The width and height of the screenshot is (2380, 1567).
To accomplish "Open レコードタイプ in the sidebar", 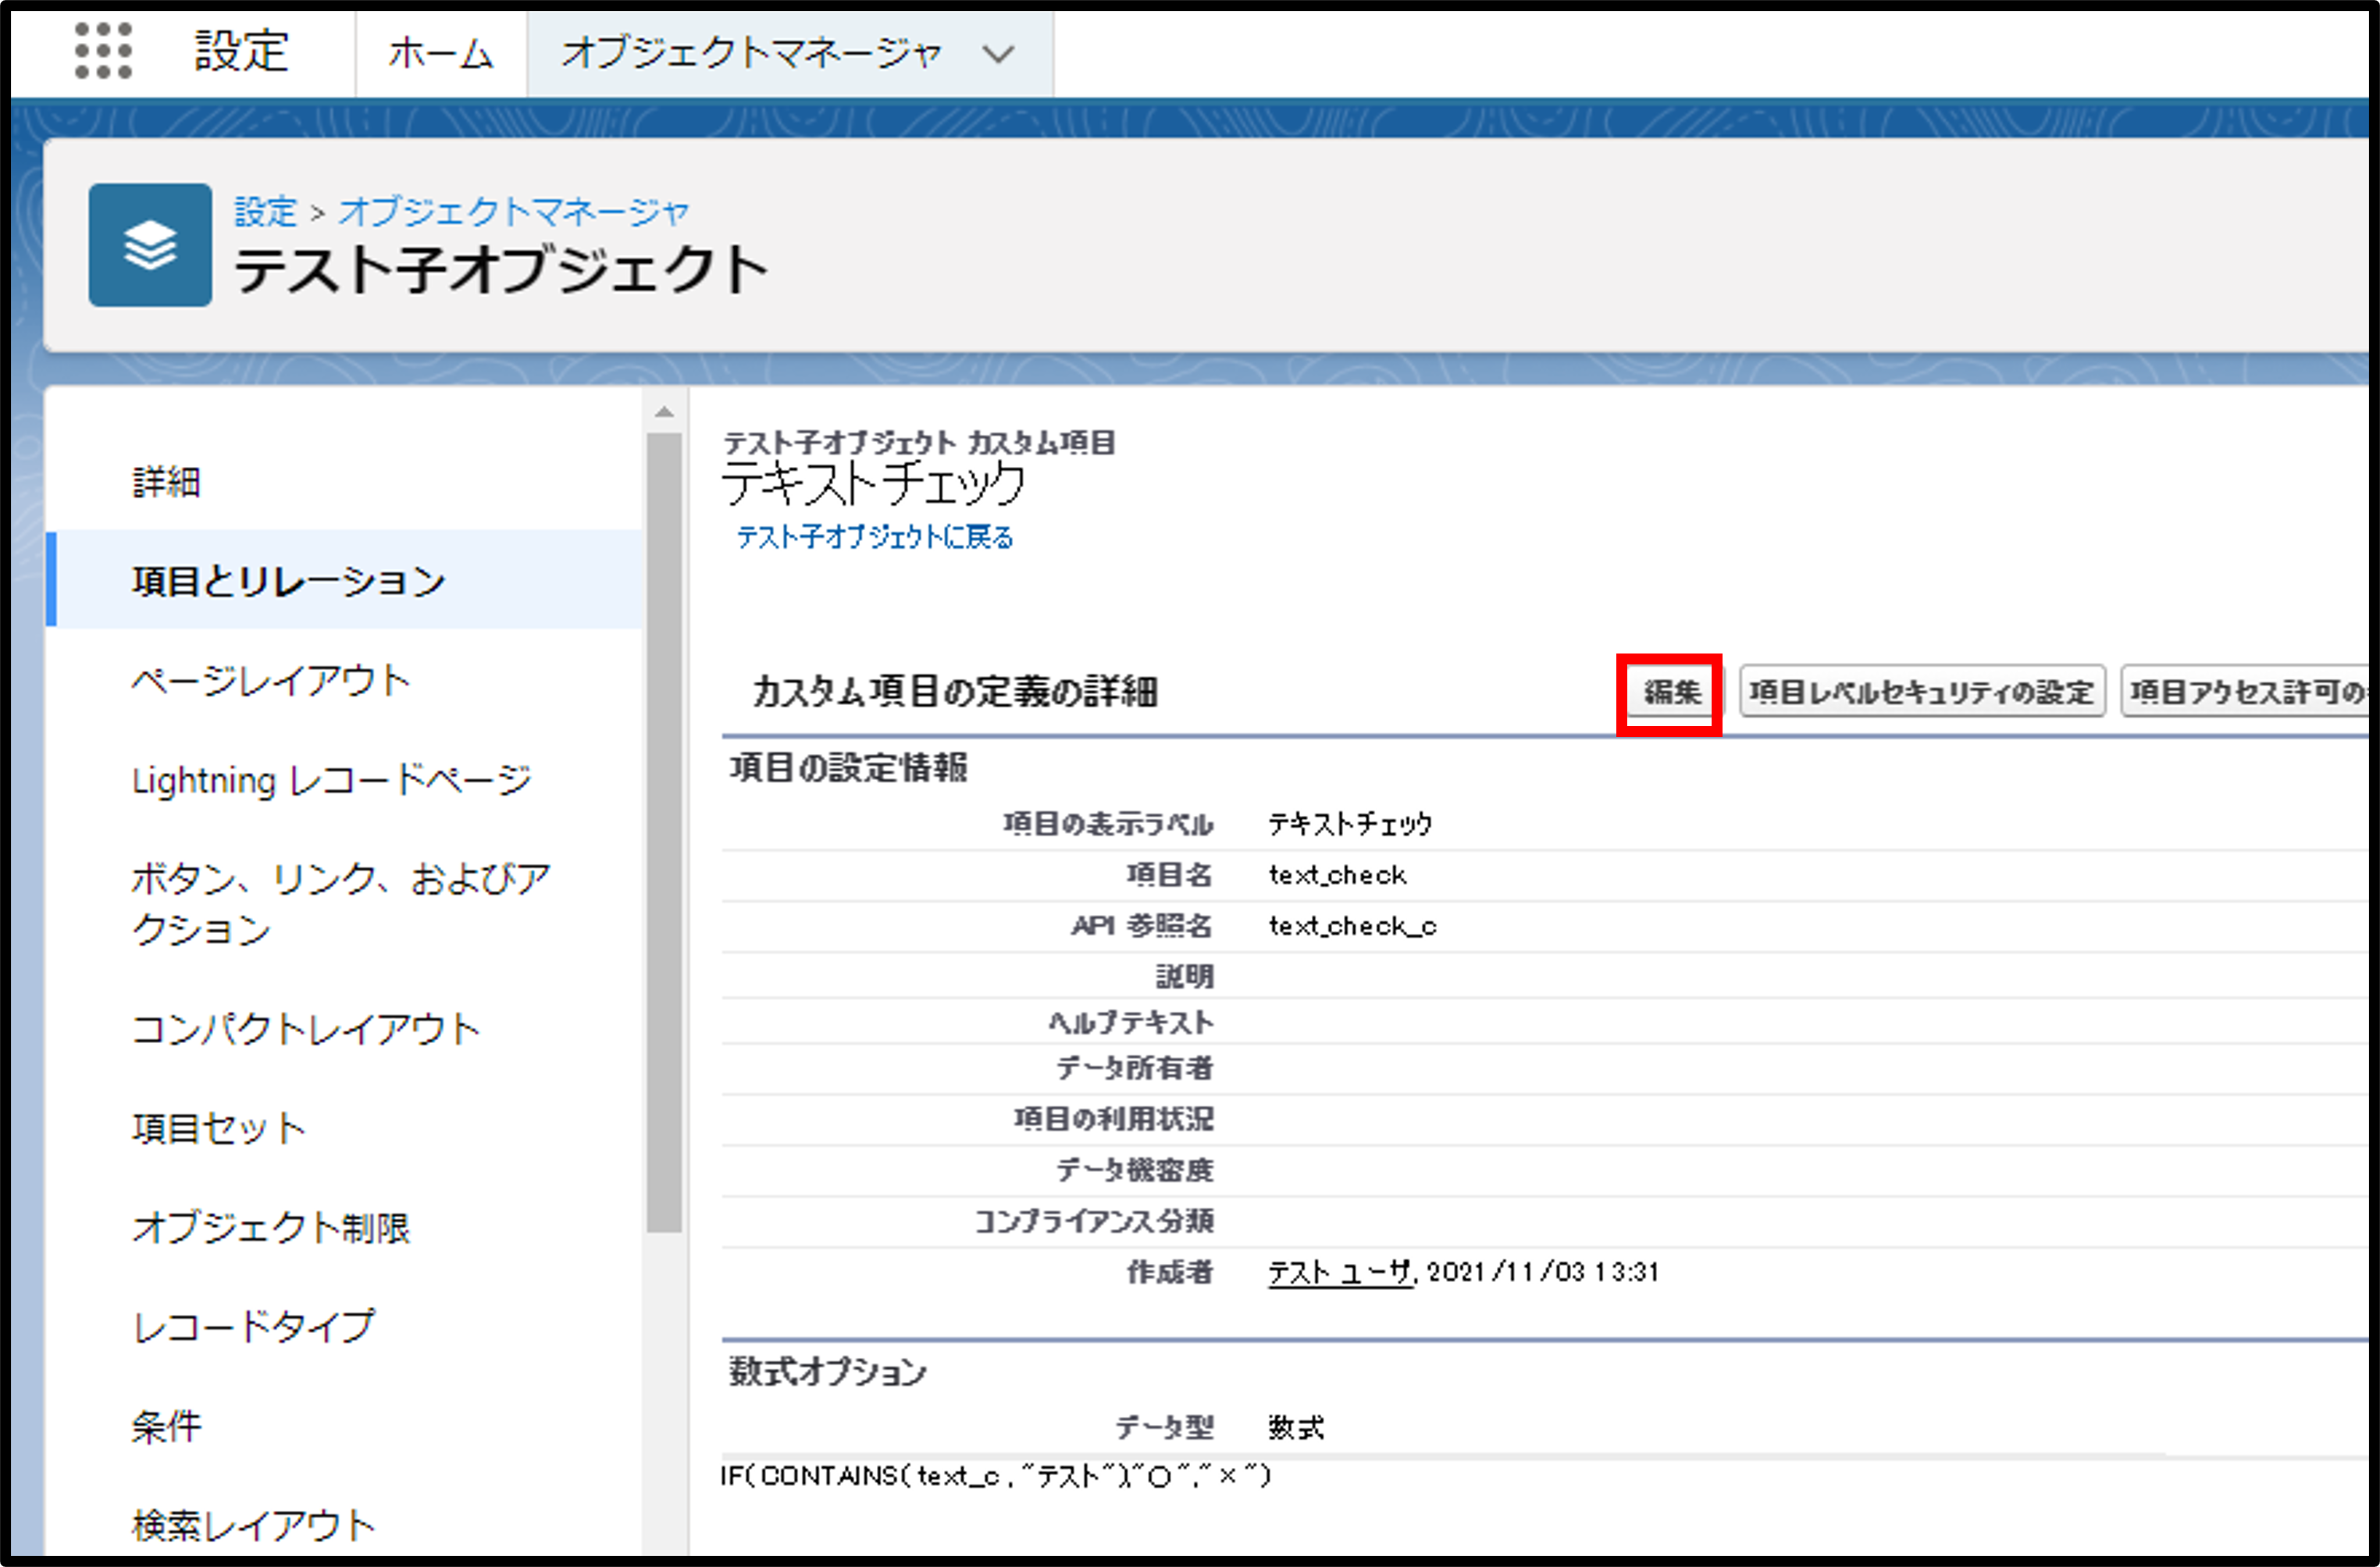I will pos(253,1327).
